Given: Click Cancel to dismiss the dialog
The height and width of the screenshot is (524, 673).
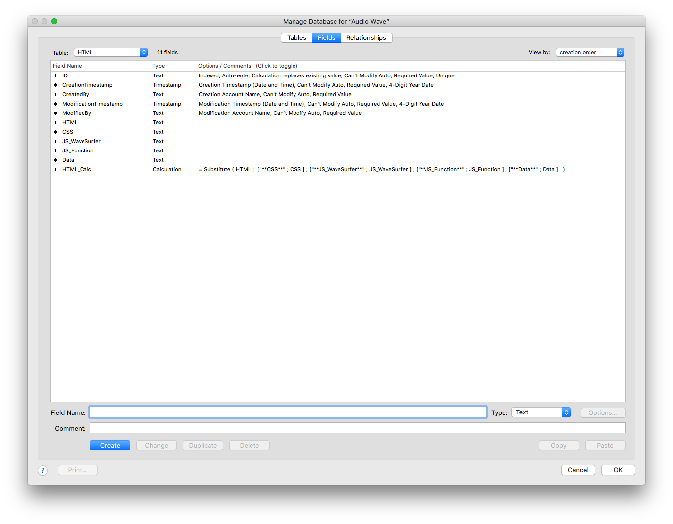Looking at the screenshot, I should point(578,470).
